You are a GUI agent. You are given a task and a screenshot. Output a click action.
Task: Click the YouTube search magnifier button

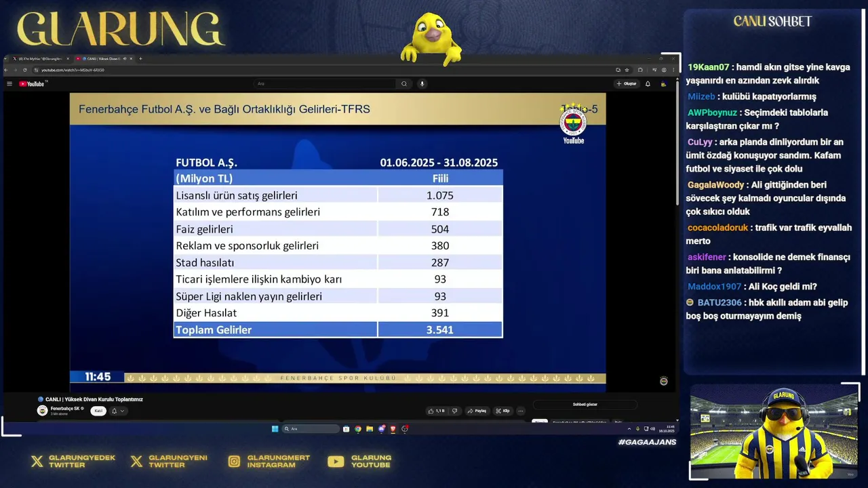404,84
